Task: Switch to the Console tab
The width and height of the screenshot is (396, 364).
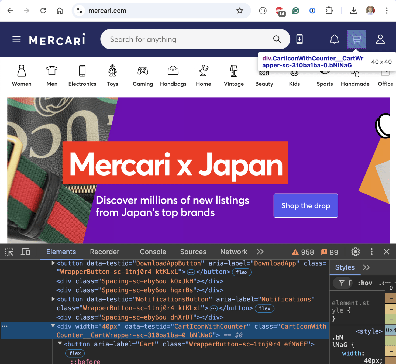Action: tap(153, 252)
